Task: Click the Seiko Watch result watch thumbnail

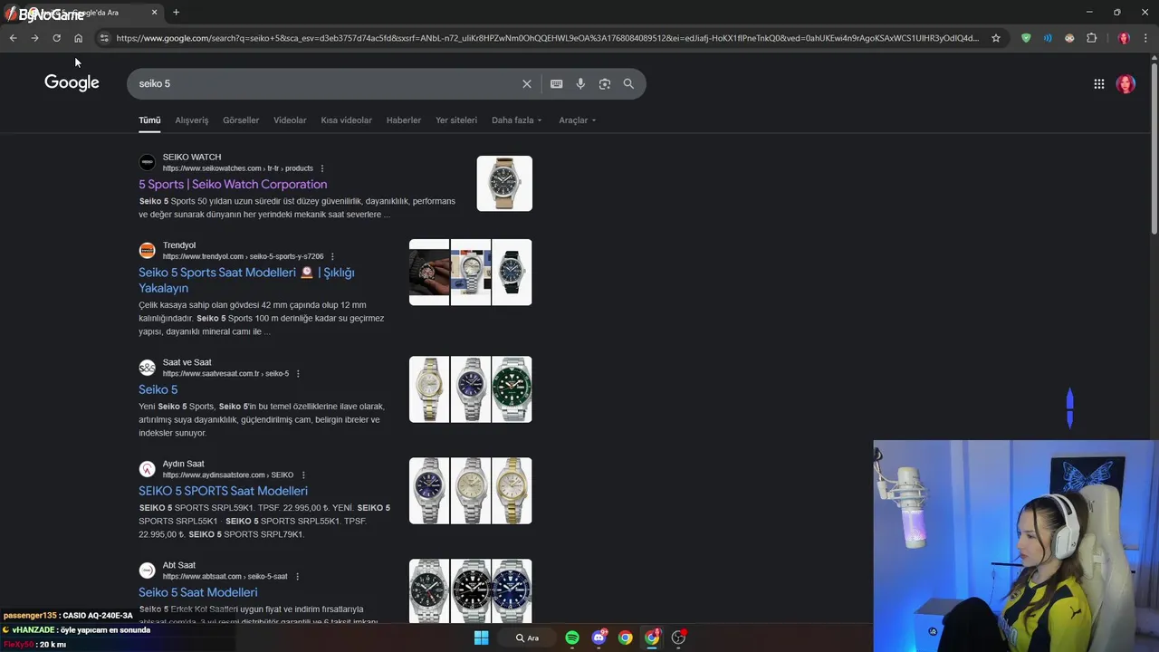Action: 504,183
